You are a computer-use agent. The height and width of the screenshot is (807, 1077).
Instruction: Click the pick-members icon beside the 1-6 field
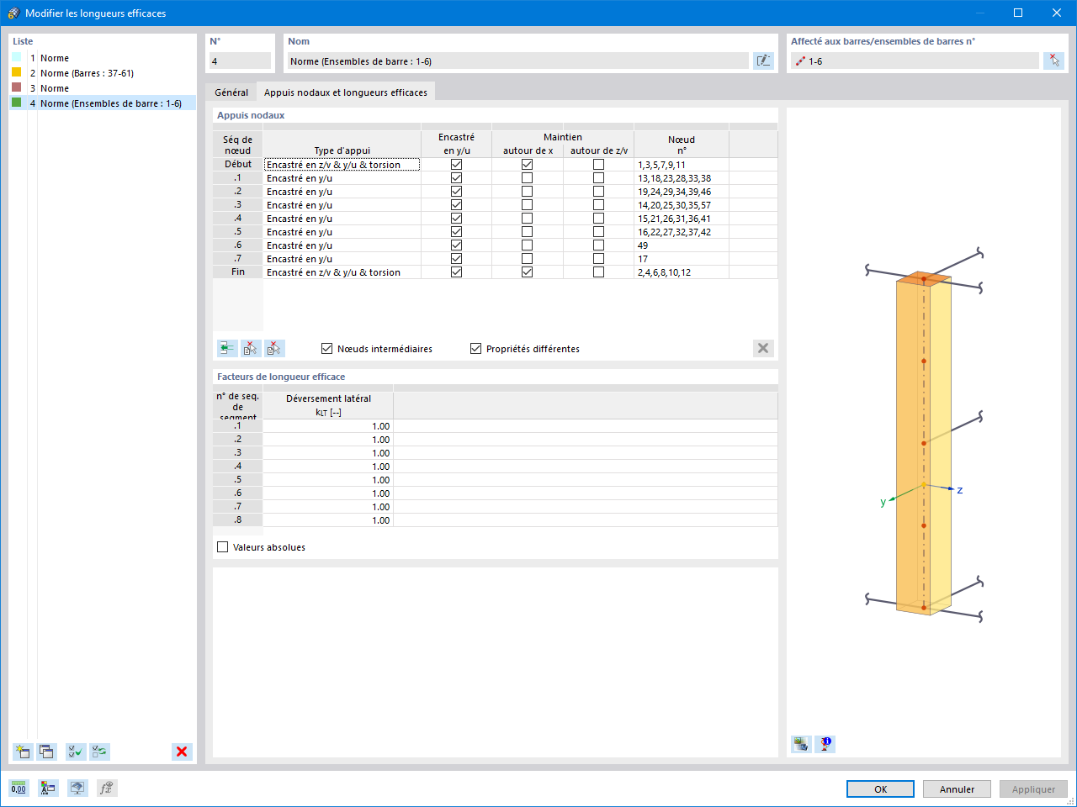(1053, 61)
